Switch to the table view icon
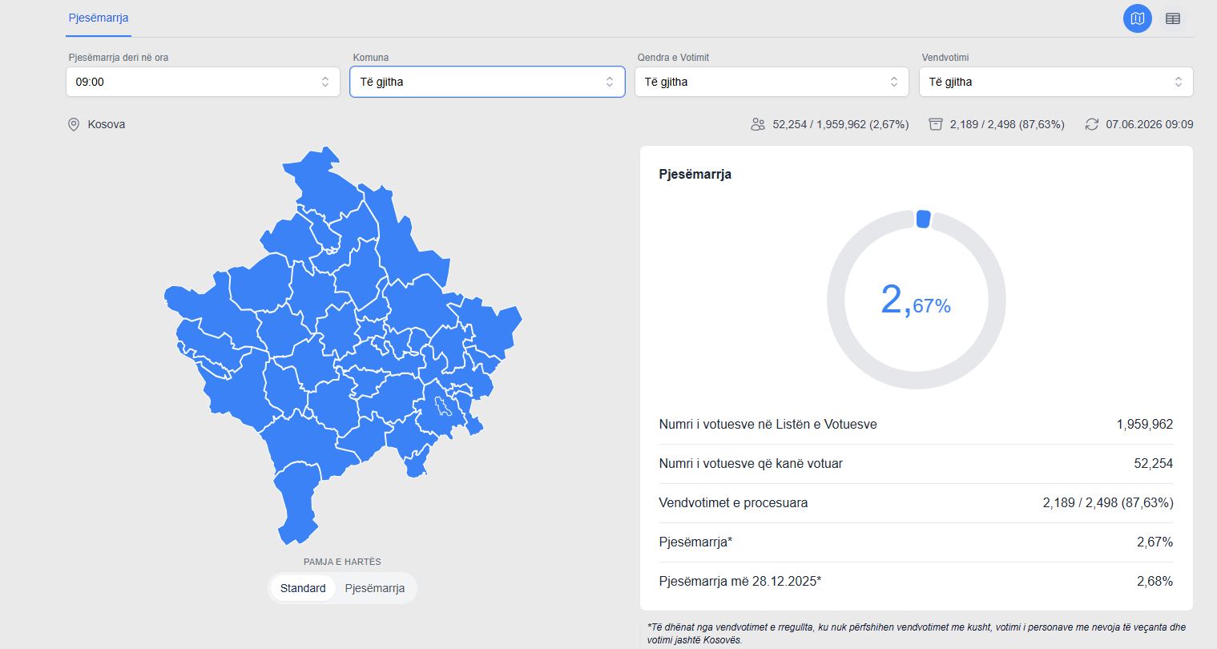Viewport: 1217px width, 649px height. coord(1173,18)
